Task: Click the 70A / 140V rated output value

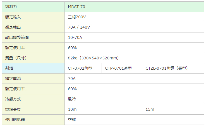Action: (79, 27)
